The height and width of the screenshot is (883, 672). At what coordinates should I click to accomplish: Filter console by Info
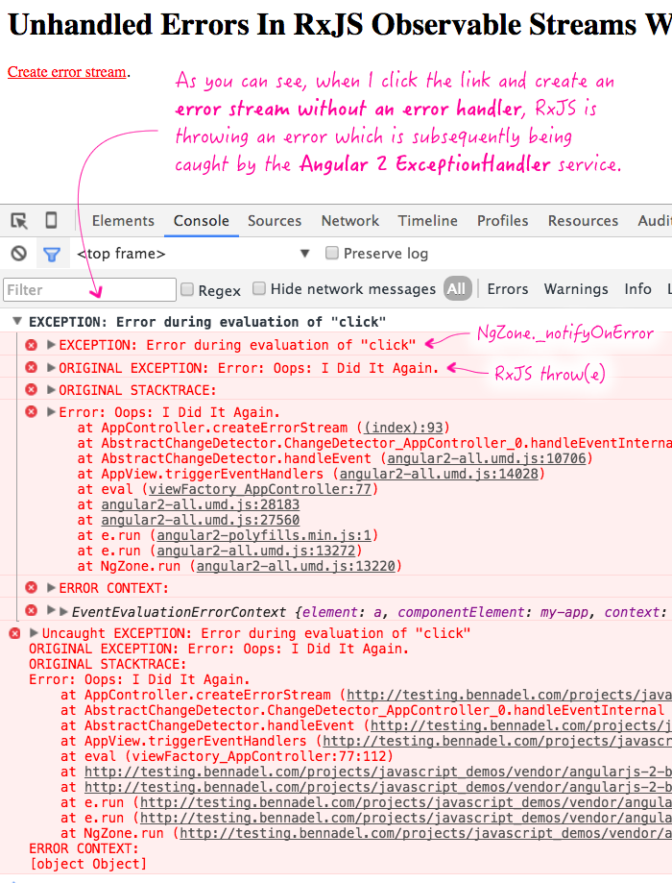tap(637, 289)
